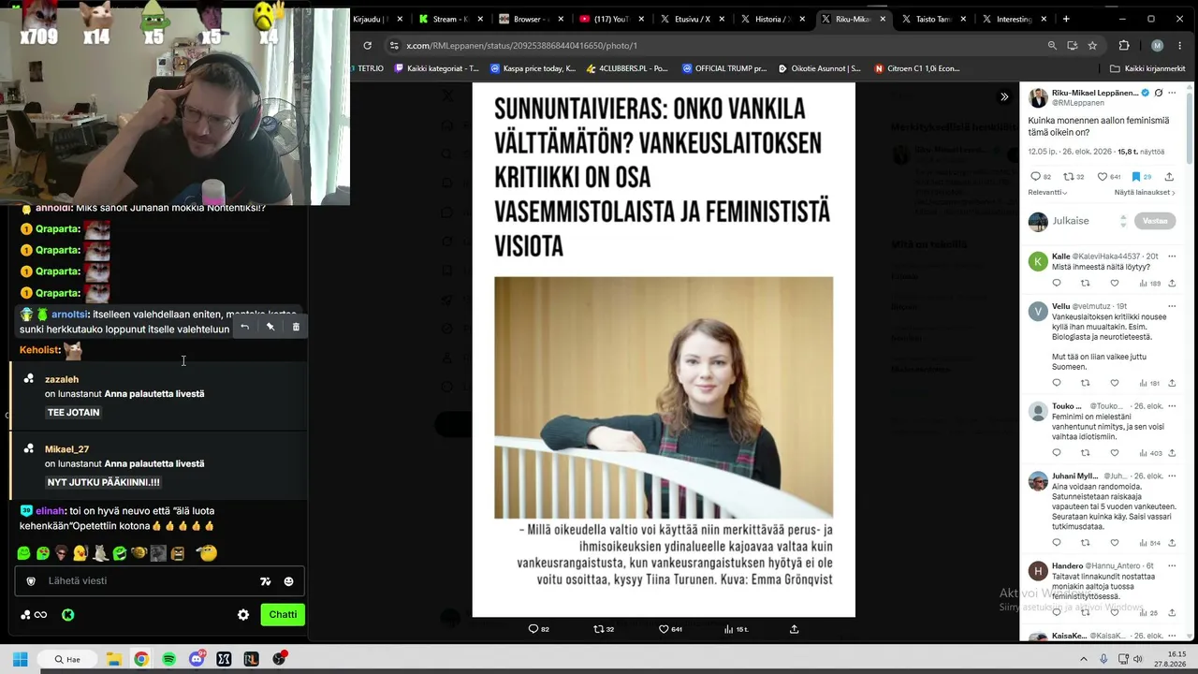1198x674 pixels.
Task: Open chat settings gear
Action: (243, 615)
